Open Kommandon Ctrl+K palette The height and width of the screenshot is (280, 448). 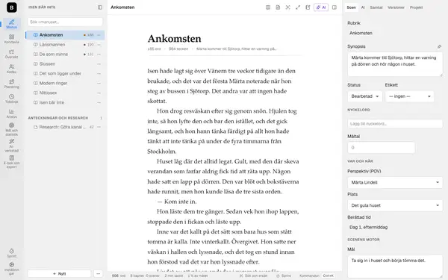point(317,276)
